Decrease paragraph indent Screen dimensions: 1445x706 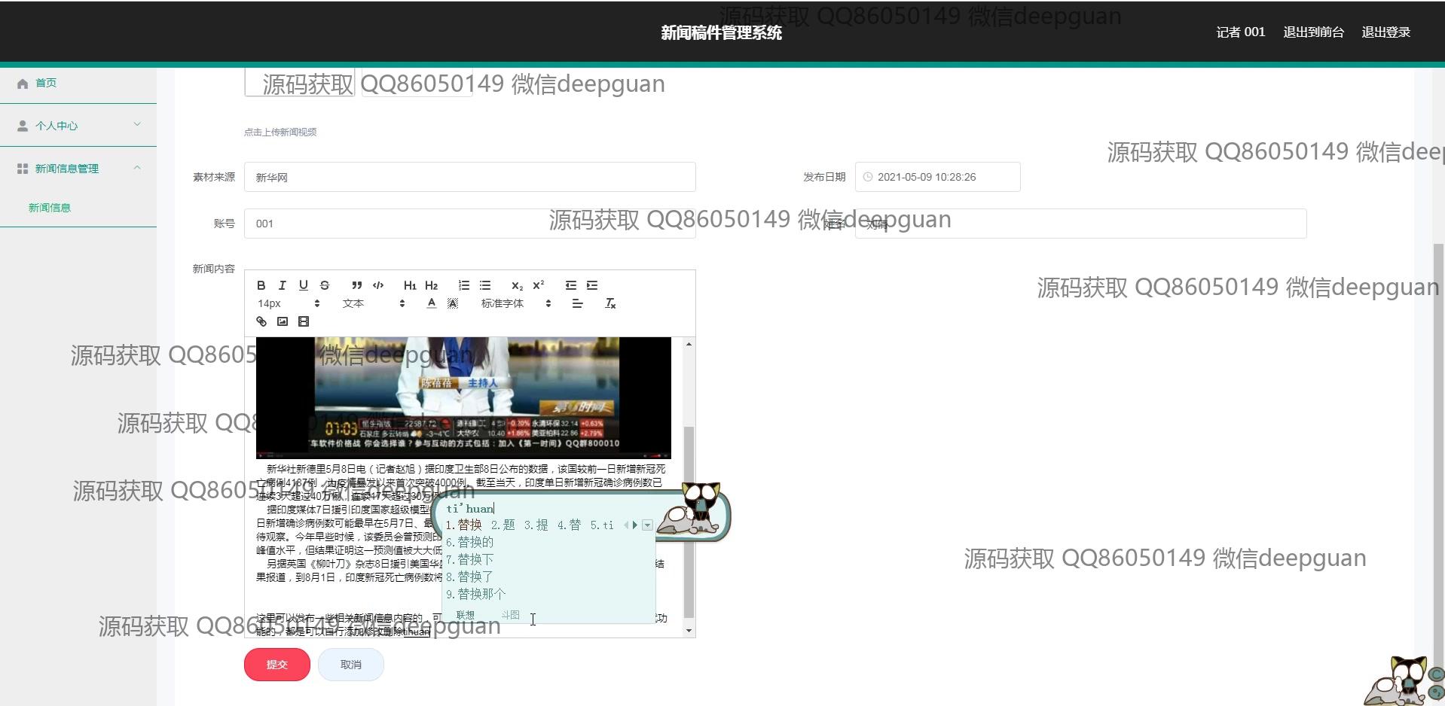pyautogui.click(x=571, y=285)
